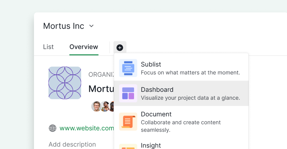Viewport: 287px width, 149px height.
Task: Open the www.website.com link
Action: (87, 128)
